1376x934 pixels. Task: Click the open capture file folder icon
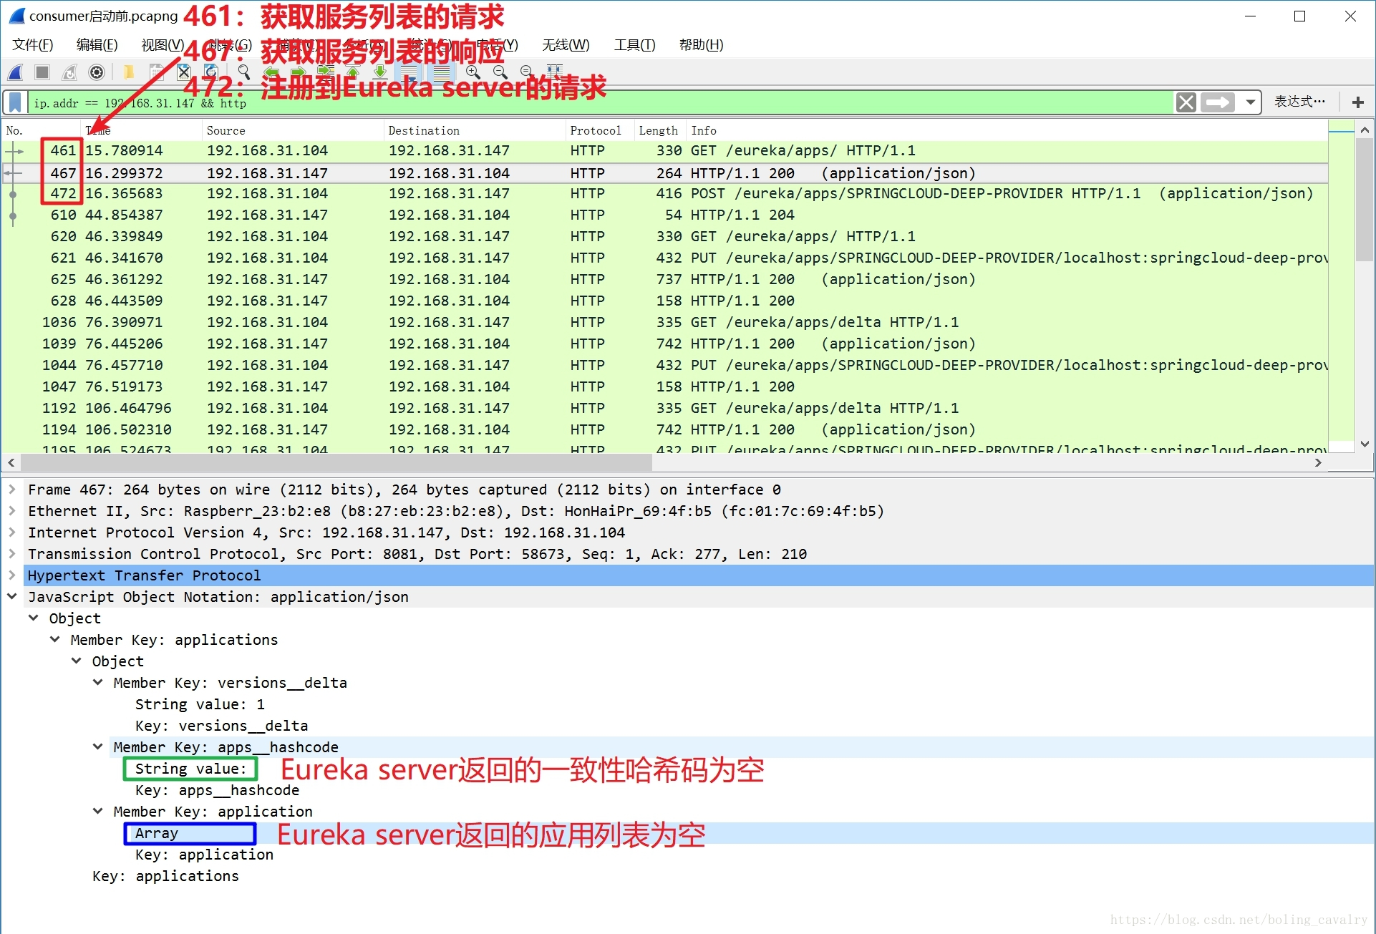[129, 72]
